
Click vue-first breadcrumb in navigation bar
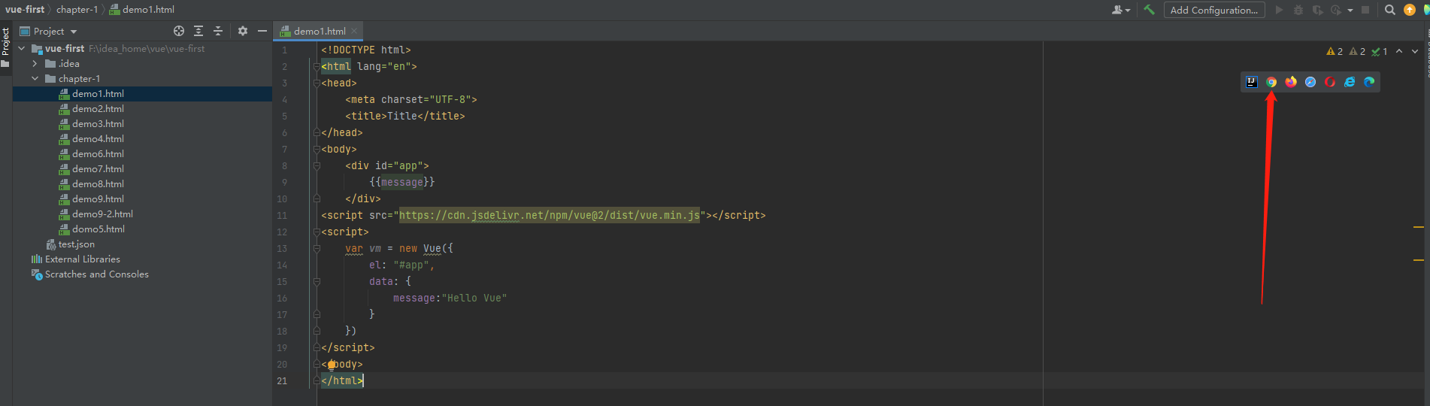coord(25,10)
